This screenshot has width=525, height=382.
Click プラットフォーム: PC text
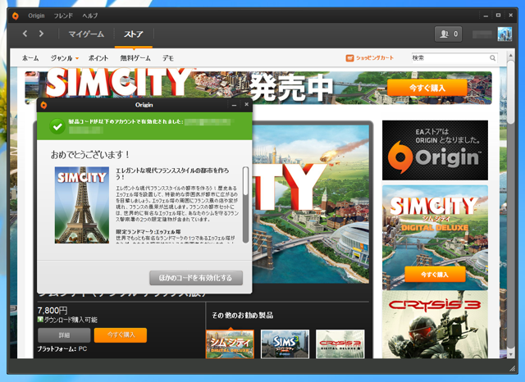pos(62,349)
